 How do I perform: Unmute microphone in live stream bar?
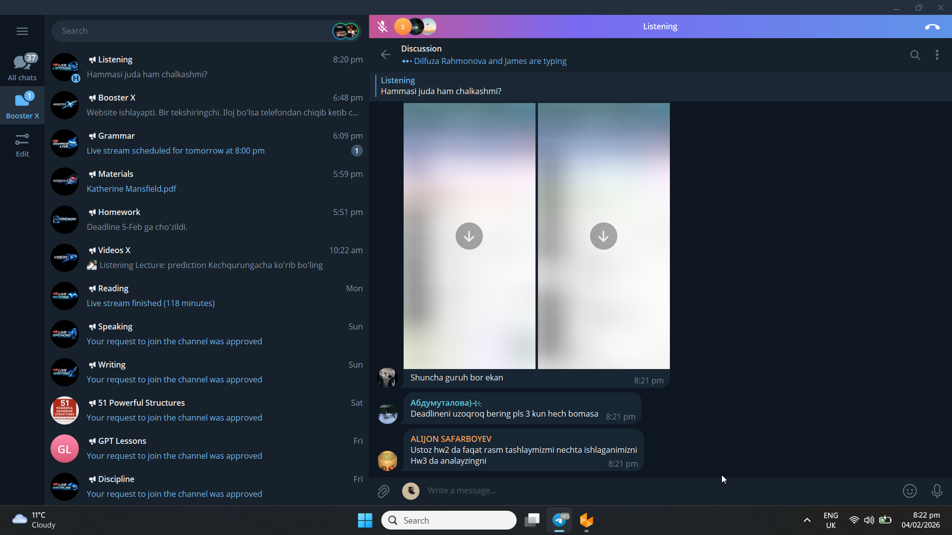pyautogui.click(x=382, y=27)
